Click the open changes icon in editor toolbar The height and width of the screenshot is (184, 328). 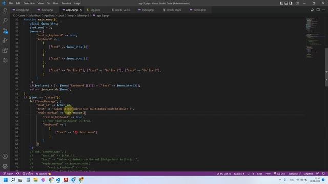click(312, 10)
